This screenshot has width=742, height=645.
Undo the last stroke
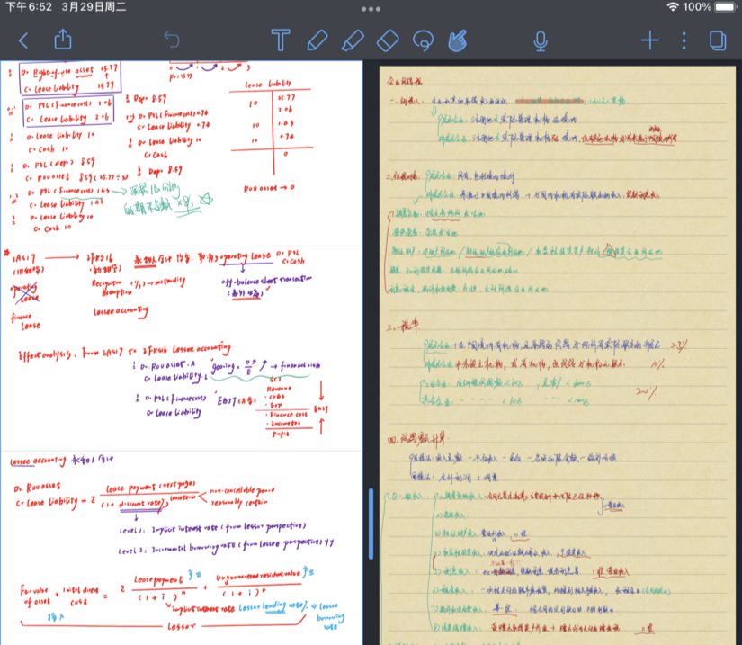(171, 40)
